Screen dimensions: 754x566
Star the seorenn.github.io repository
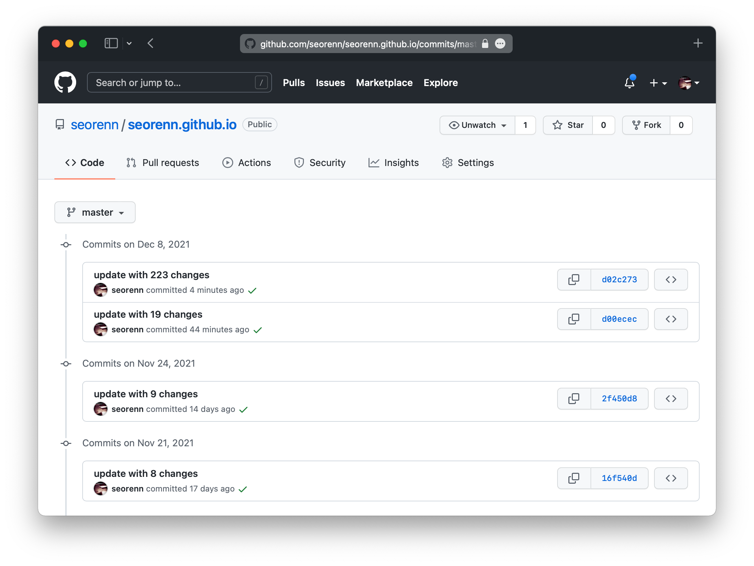click(x=568, y=125)
